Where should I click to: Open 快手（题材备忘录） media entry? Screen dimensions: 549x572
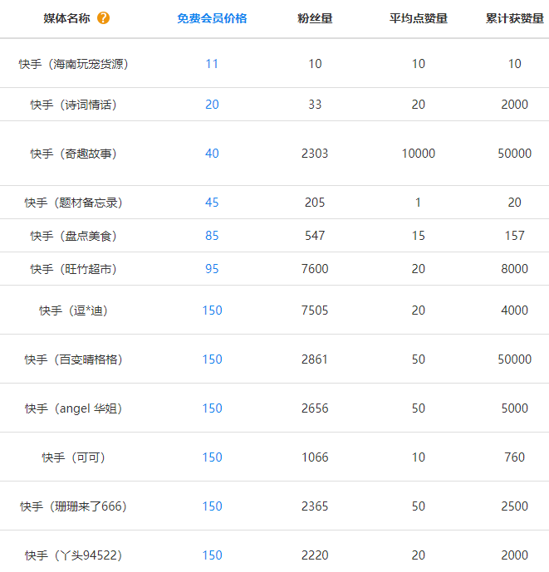(73, 203)
